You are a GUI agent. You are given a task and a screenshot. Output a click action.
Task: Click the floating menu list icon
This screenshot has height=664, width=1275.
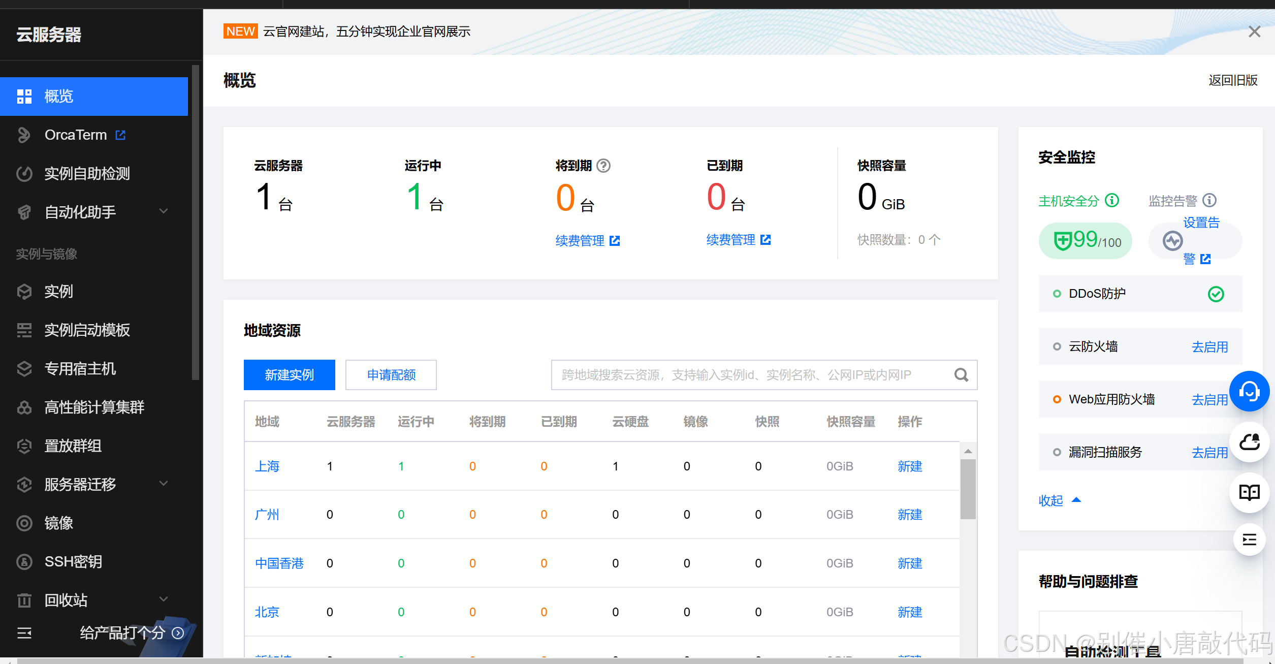coord(1249,540)
